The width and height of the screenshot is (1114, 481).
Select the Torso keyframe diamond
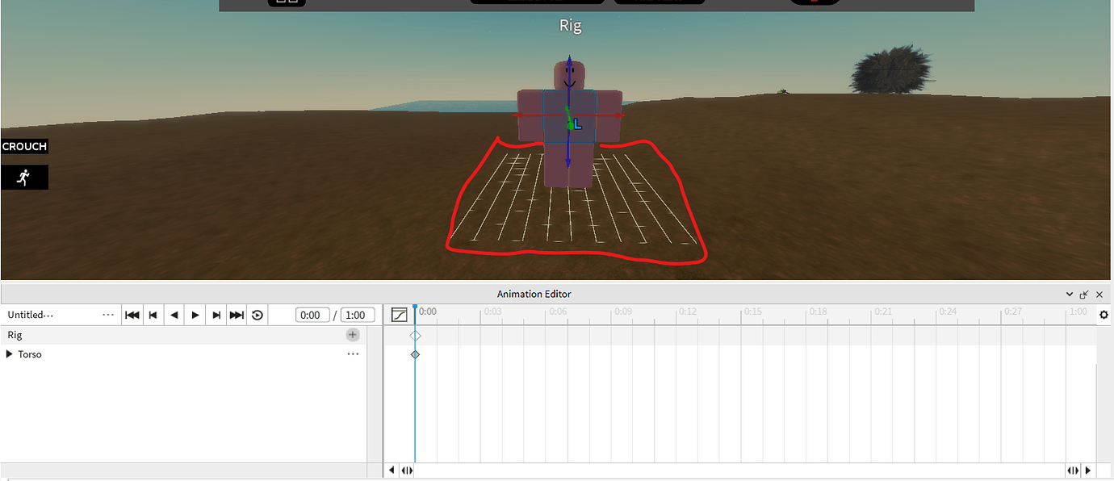[x=415, y=354]
